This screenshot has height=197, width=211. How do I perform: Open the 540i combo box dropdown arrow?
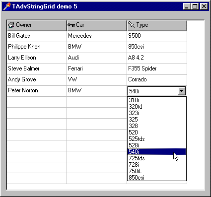point(182,91)
